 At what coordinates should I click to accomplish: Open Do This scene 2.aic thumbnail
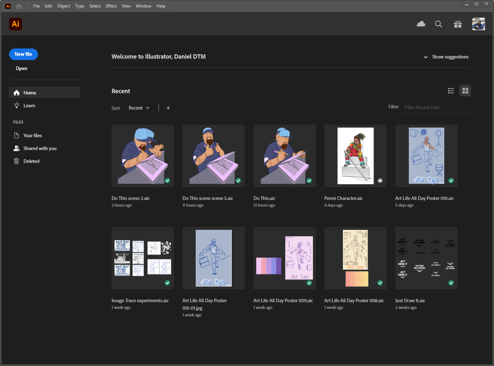143,156
